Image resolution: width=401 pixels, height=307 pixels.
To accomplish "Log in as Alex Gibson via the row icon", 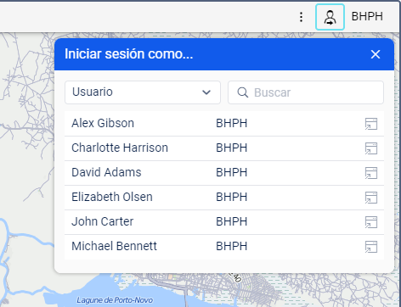I will coord(371,124).
